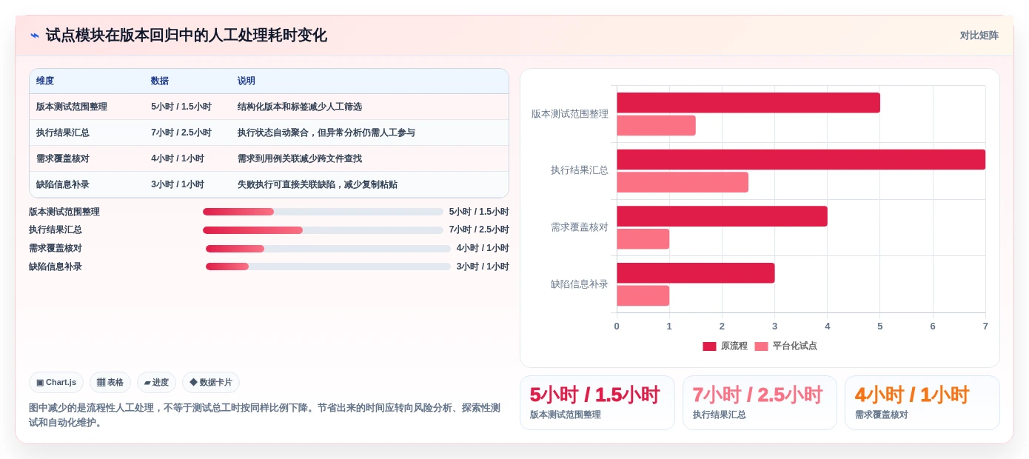Click the 原流程 bar for 版本测试范围整理

748,103
